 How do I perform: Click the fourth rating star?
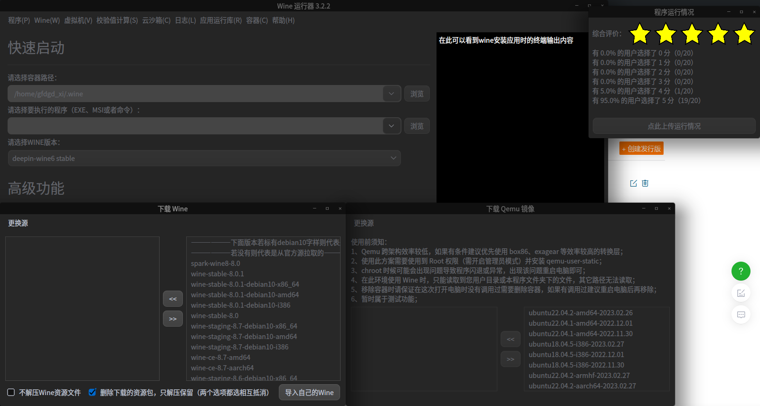coord(718,34)
